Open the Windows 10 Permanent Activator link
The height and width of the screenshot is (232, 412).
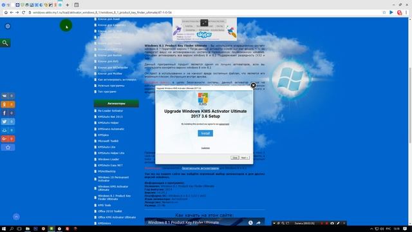pyautogui.click(x=113, y=179)
